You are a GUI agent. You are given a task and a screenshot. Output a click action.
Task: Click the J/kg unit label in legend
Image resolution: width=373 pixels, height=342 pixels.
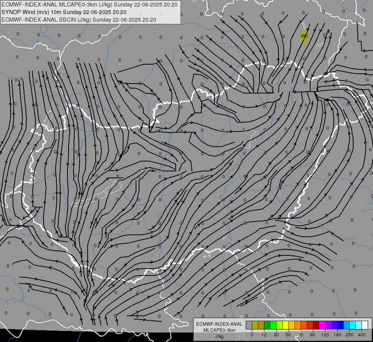click(x=219, y=336)
